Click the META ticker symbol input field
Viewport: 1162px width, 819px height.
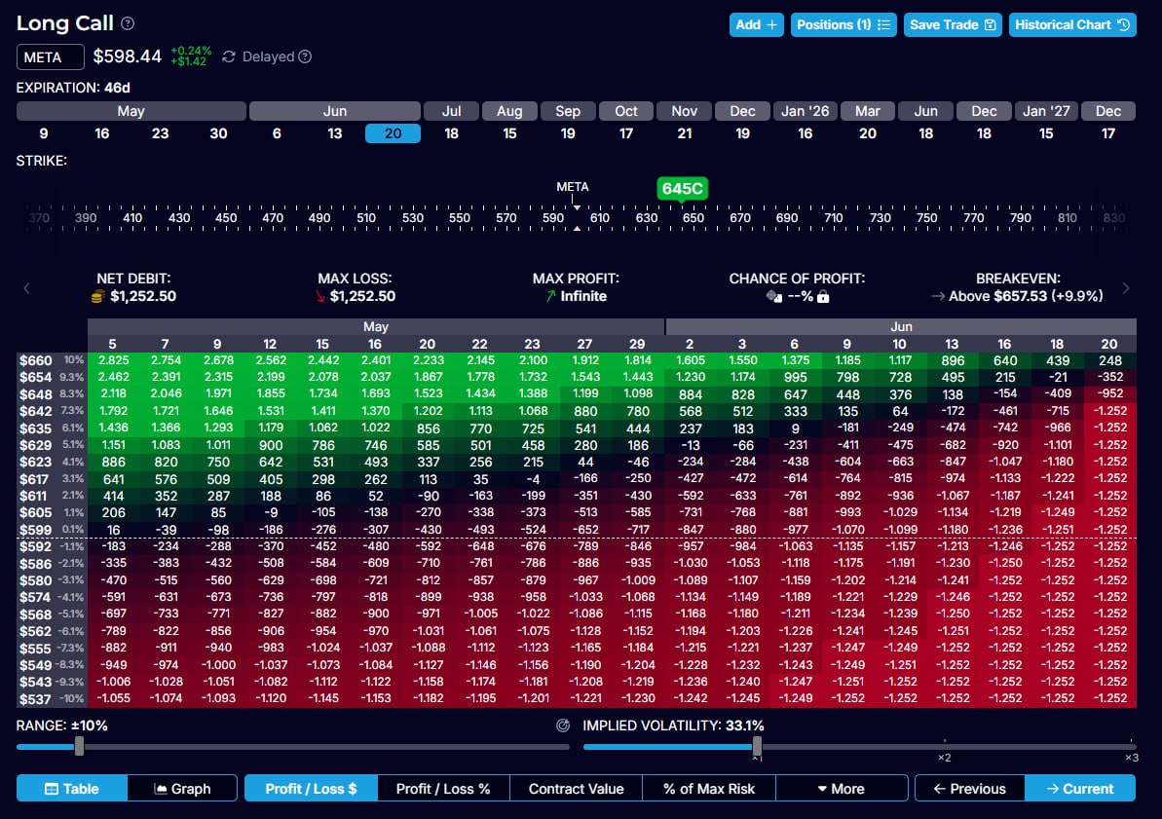coord(50,57)
